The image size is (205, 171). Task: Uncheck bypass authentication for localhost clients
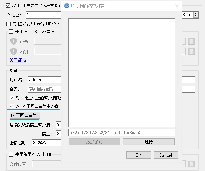coord(12,98)
